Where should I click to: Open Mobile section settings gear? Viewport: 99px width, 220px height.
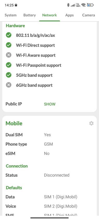(91, 123)
